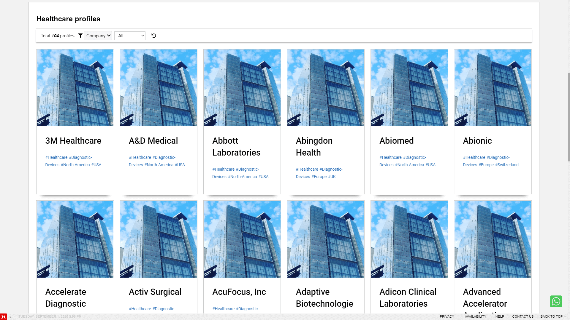Click Abbott Laboratories building thumbnail
This screenshot has width=570, height=320.
(x=242, y=88)
